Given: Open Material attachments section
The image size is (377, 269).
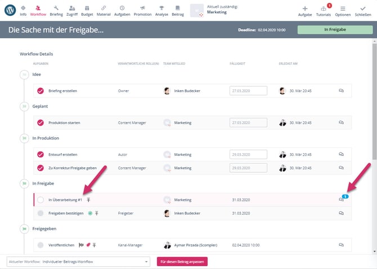Looking at the screenshot, I should click(104, 10).
